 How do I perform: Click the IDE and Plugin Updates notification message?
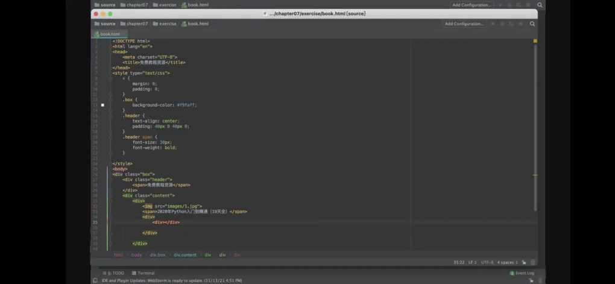click(x=172, y=280)
